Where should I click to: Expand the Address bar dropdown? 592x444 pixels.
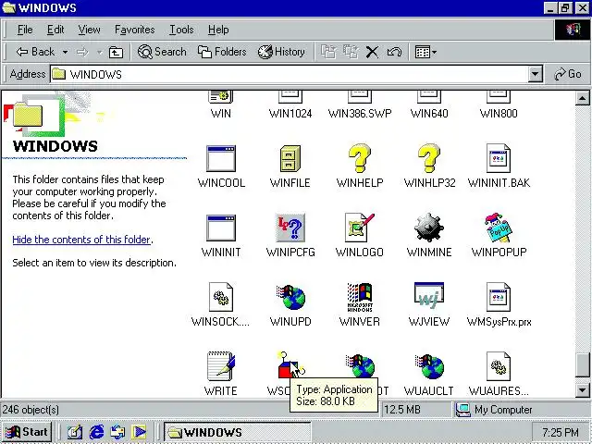coord(535,74)
